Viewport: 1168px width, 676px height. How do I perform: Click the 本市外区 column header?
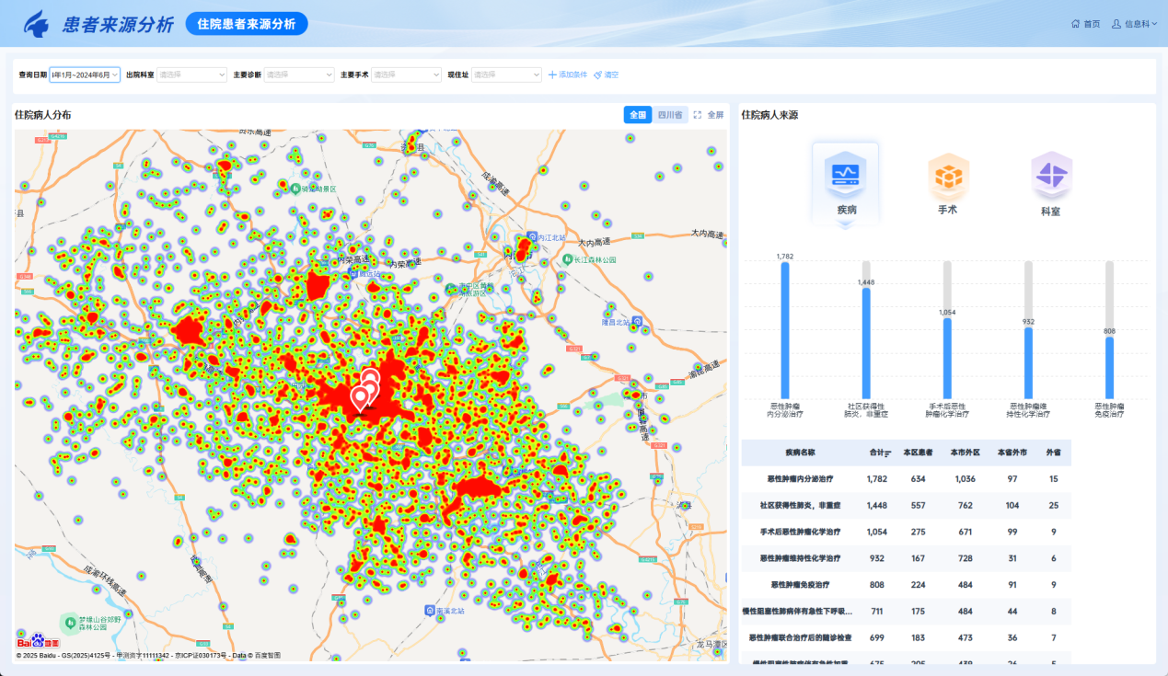click(x=965, y=453)
